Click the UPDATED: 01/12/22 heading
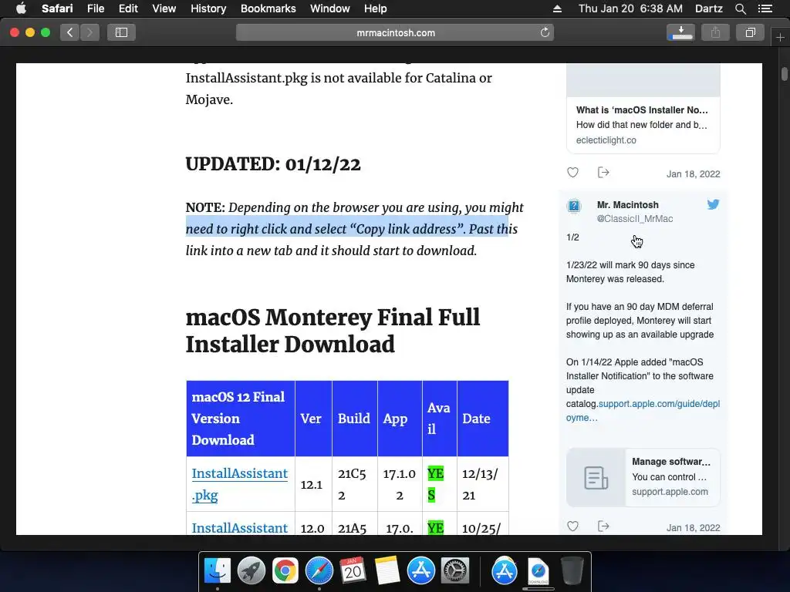The width and height of the screenshot is (790, 592). (273, 165)
